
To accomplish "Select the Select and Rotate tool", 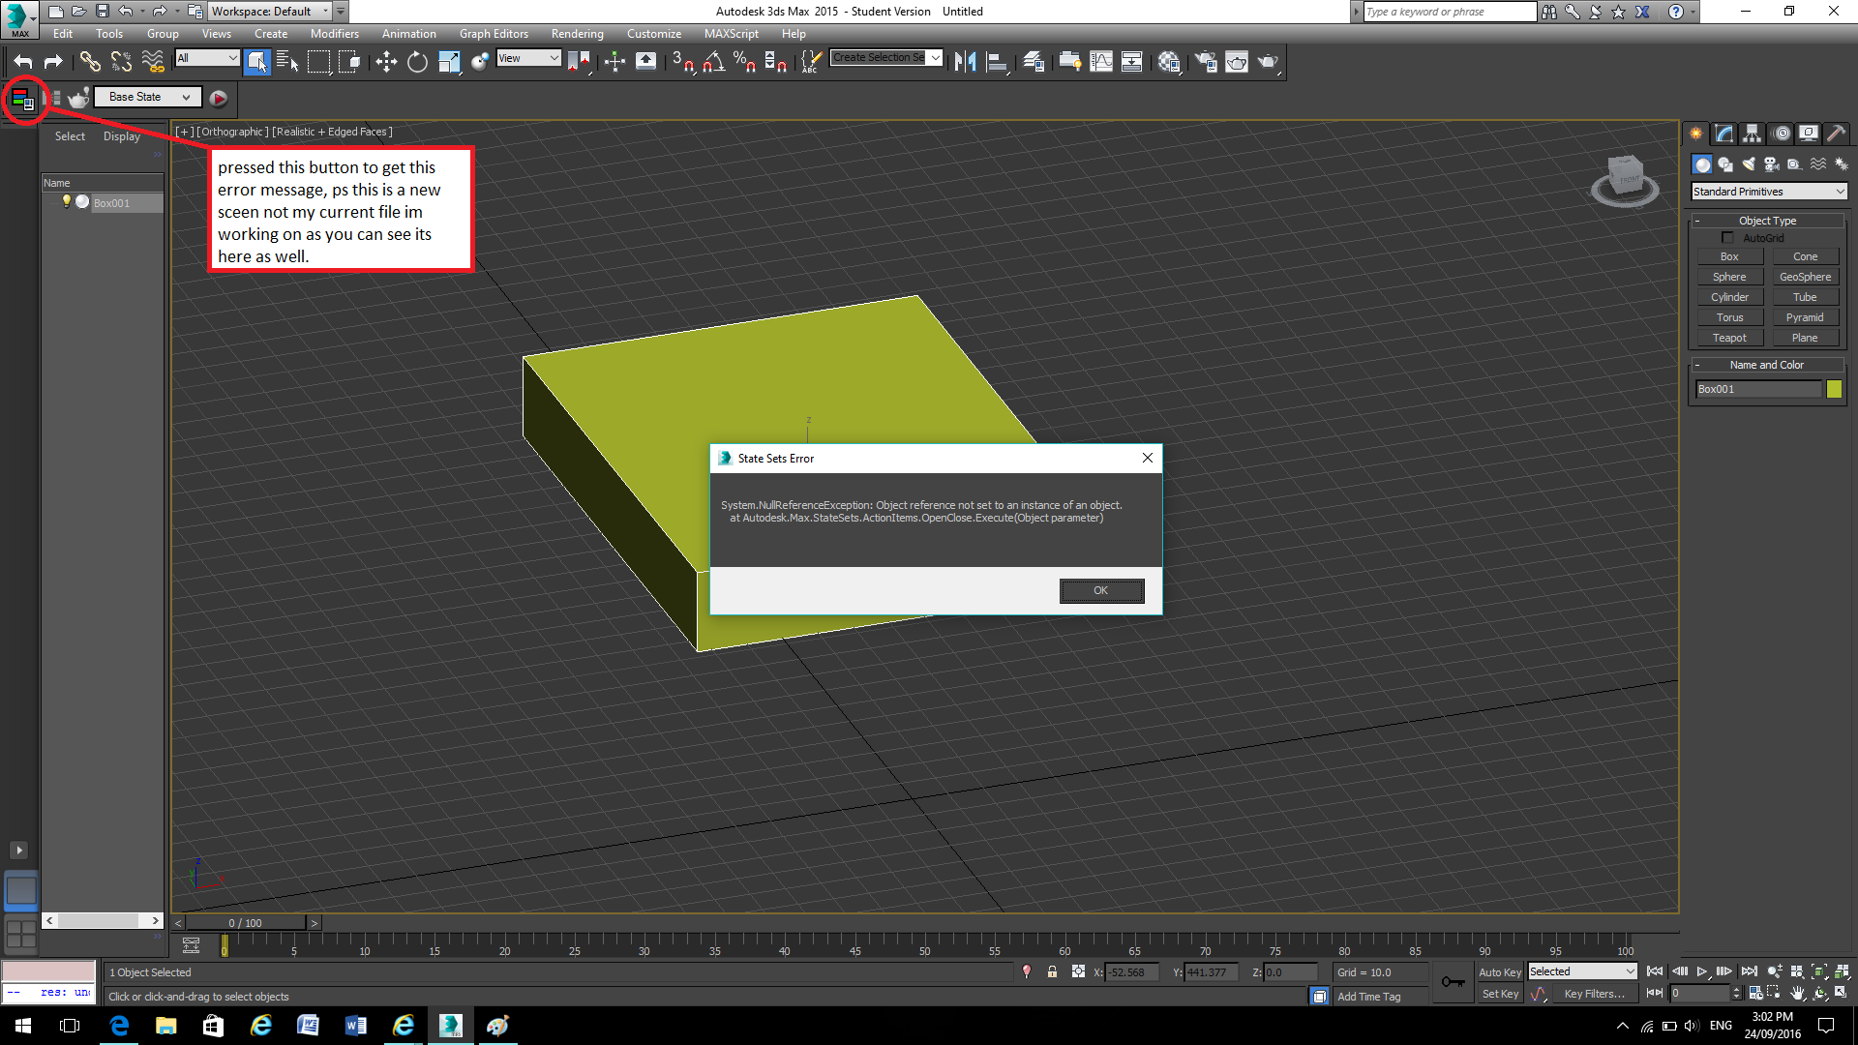I will [416, 61].
